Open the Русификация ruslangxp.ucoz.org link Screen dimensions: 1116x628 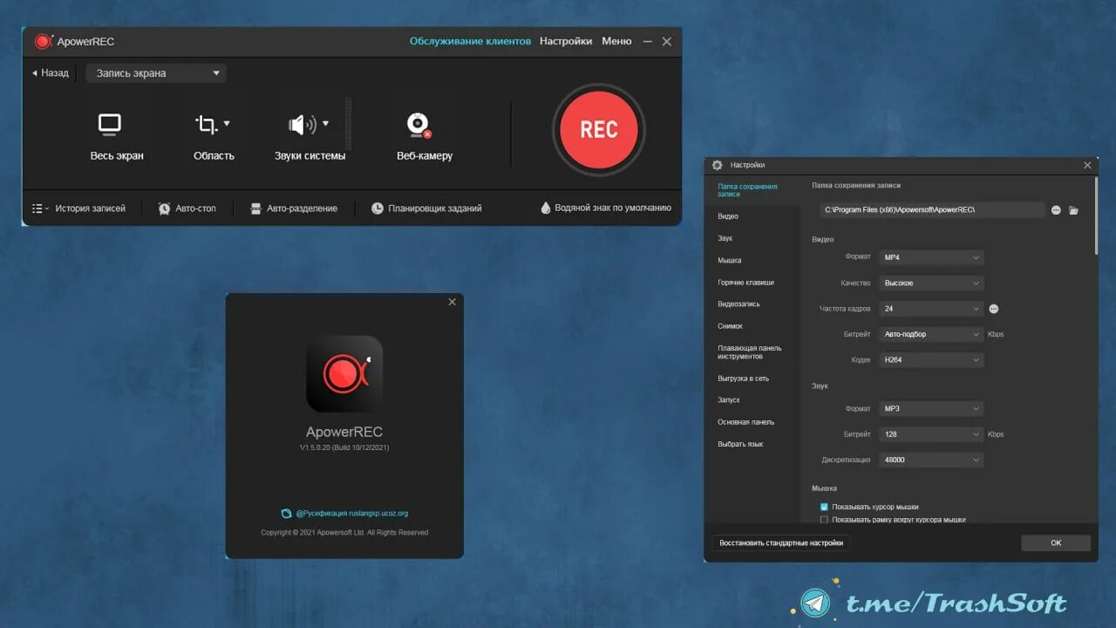click(x=352, y=514)
